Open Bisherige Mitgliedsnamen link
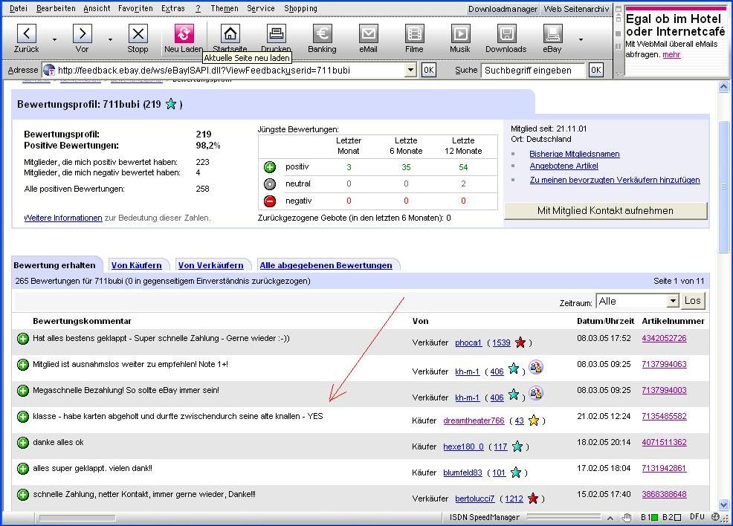This screenshot has width=733, height=526. pos(575,154)
